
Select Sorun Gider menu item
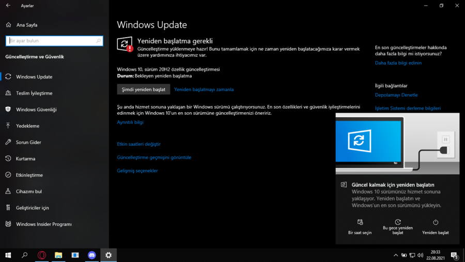(54, 142)
